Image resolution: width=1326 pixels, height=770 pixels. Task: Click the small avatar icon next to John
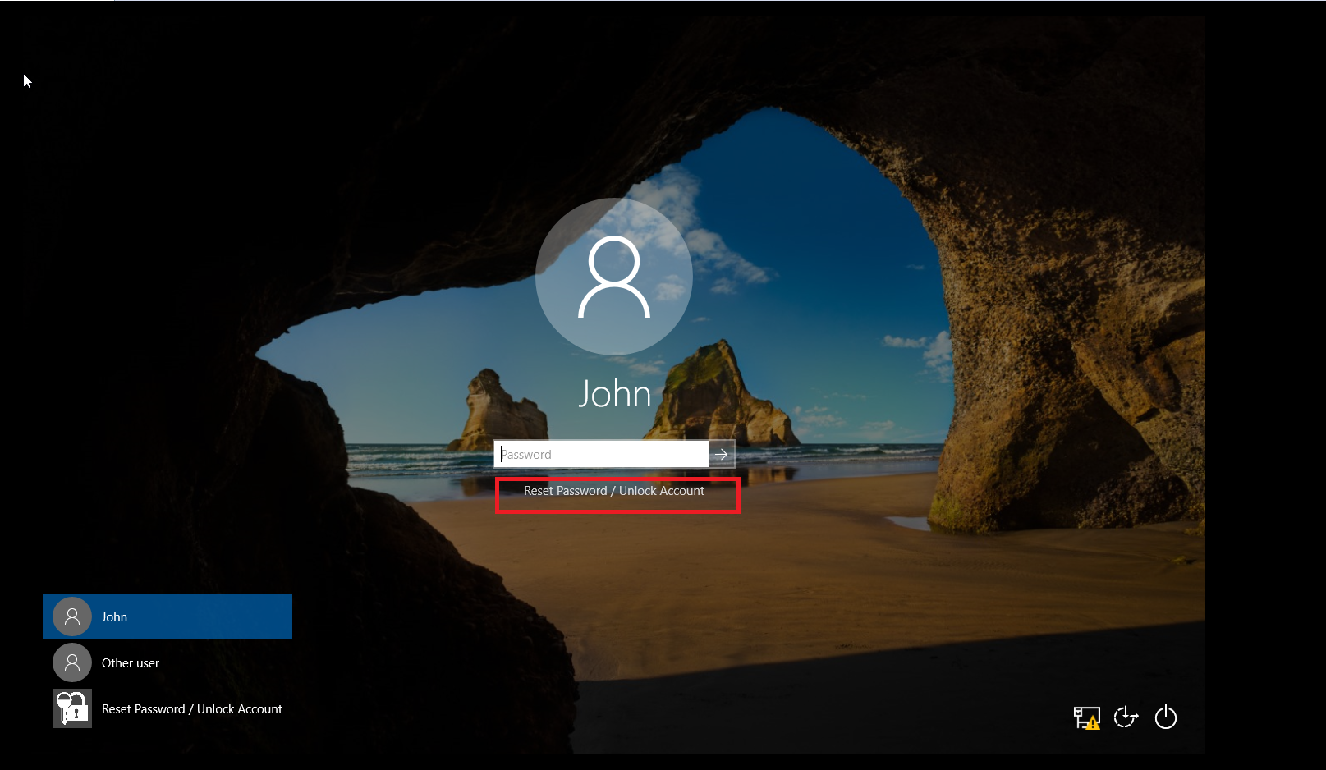pos(71,616)
